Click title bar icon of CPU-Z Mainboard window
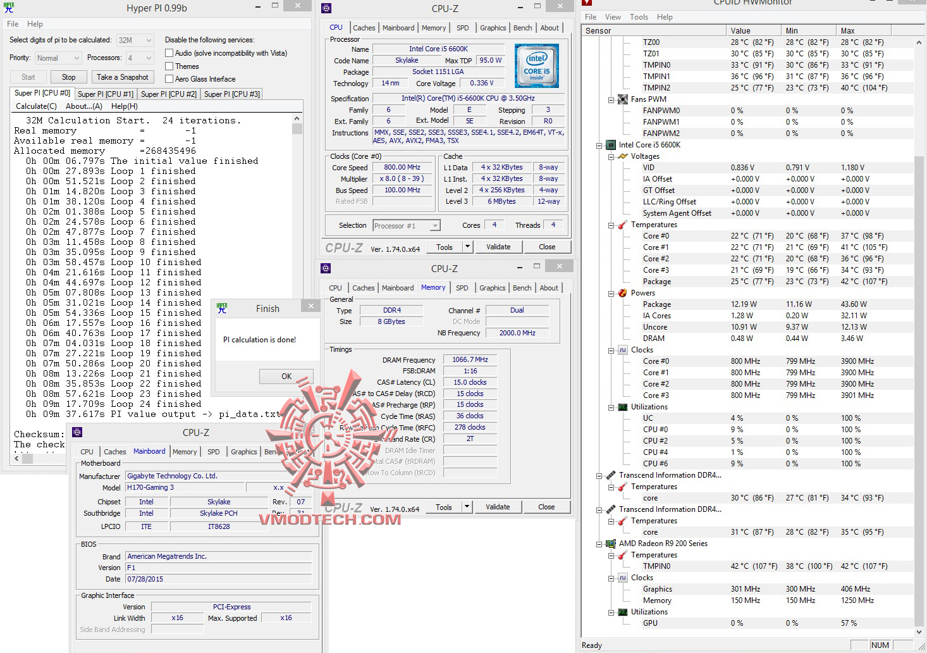This screenshot has width=927, height=653. 77,432
